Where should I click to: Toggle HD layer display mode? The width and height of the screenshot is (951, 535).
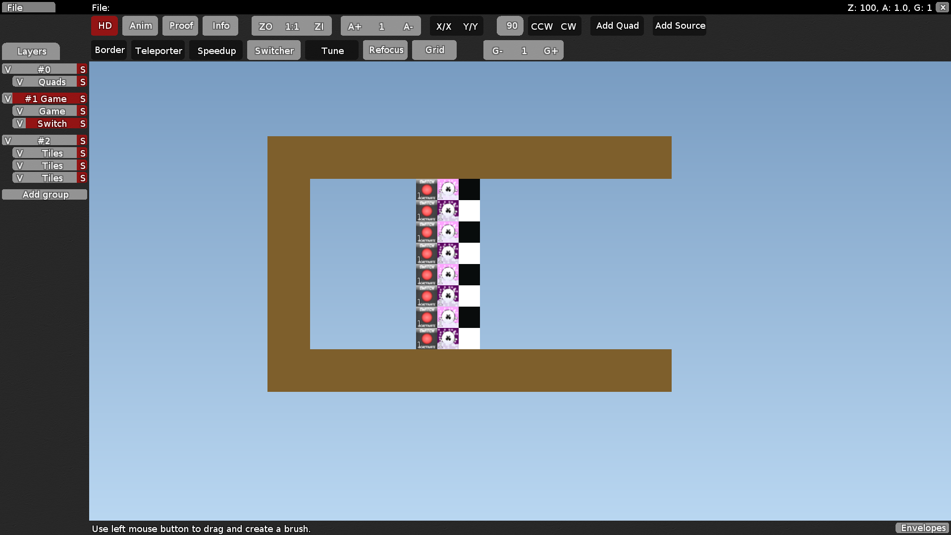(x=104, y=26)
